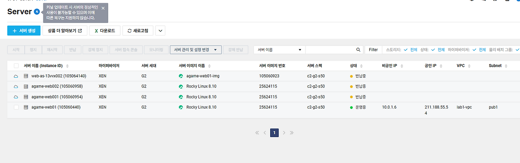Download the server list via 다운로드
The width and height of the screenshot is (520, 163).
pyautogui.click(x=105, y=30)
